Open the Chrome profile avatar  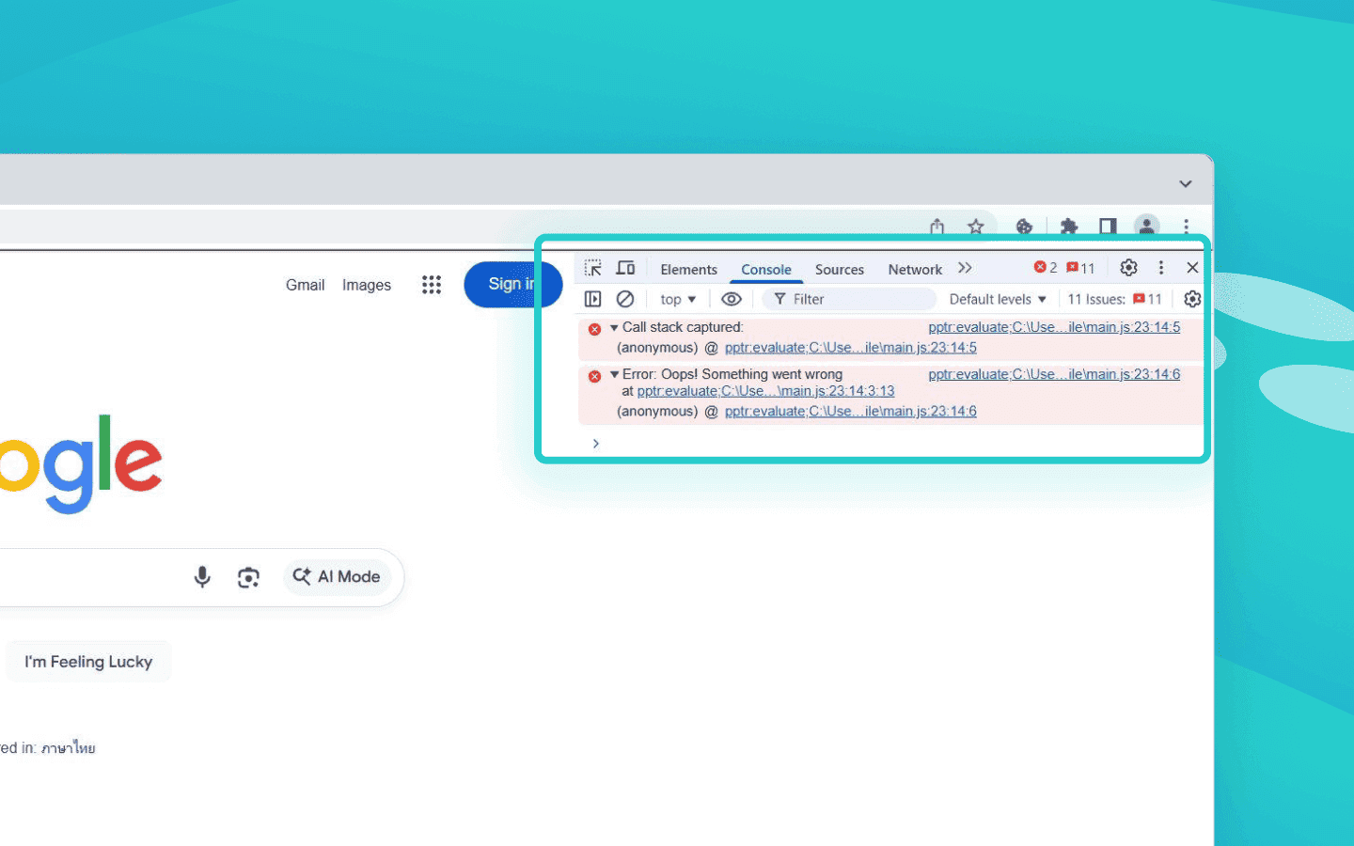(1146, 227)
